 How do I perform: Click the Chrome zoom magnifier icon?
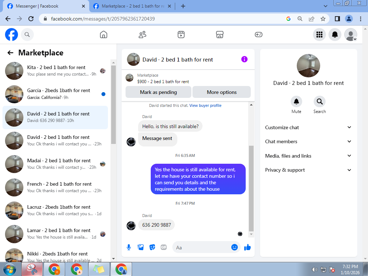pyautogui.click(x=300, y=19)
